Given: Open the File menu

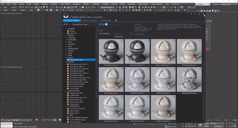Looking at the screenshot, I should click(3, 4).
